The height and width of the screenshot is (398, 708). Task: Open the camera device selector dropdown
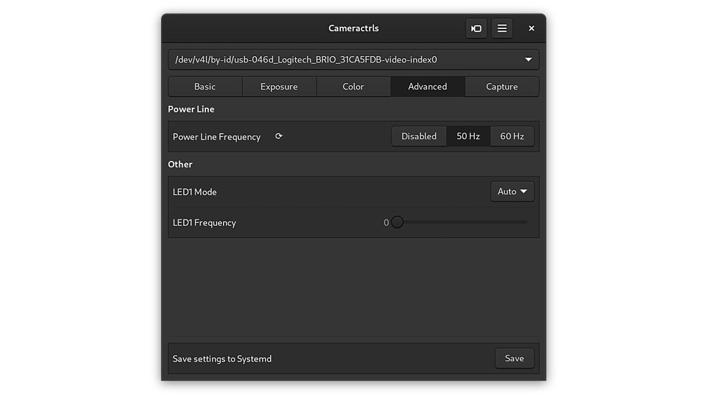527,59
